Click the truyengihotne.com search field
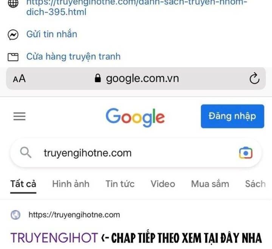 pyautogui.click(x=136, y=153)
